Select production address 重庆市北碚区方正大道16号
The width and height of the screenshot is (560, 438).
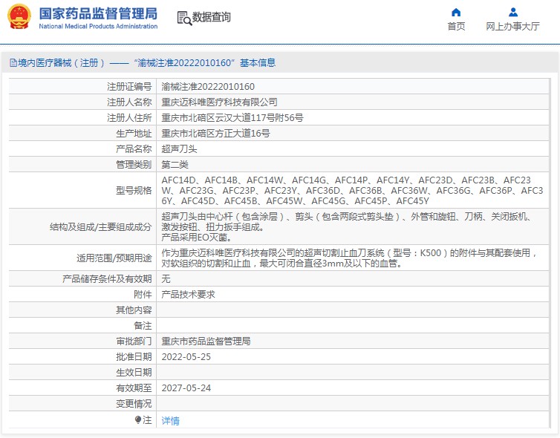pos(215,134)
